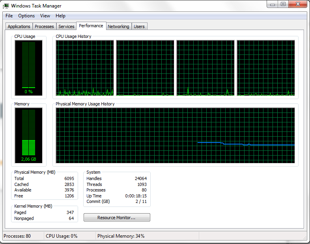The width and height of the screenshot is (310, 244).
Task: Click the fourth CPU usage history graph
Action: (266, 68)
